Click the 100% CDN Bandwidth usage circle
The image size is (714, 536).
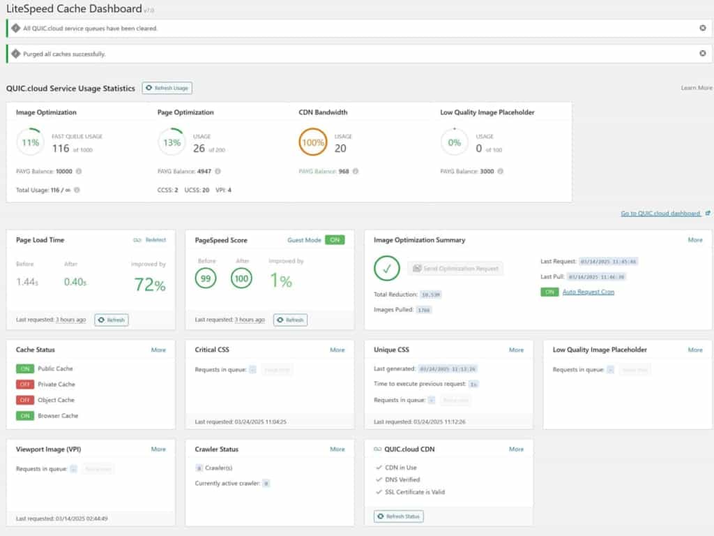pyautogui.click(x=312, y=142)
